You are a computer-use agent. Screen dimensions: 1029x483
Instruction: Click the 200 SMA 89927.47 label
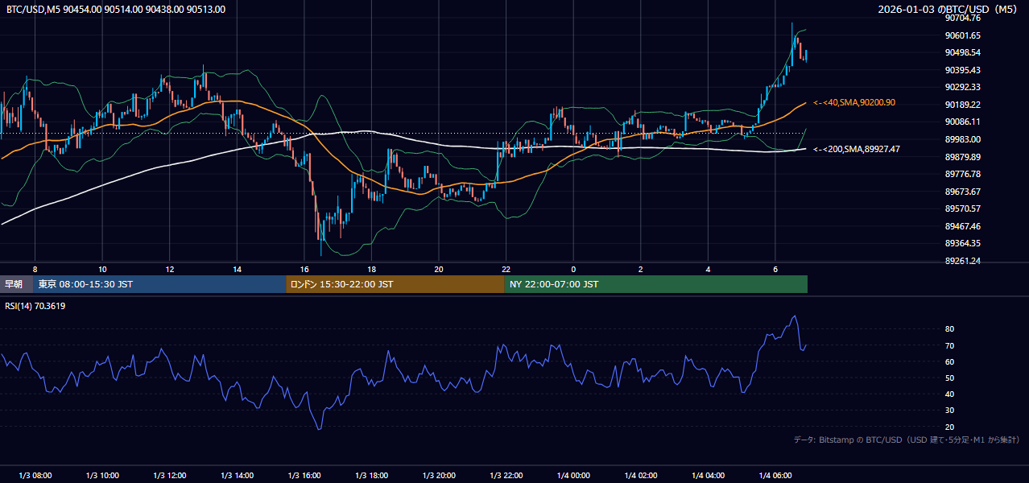click(857, 149)
